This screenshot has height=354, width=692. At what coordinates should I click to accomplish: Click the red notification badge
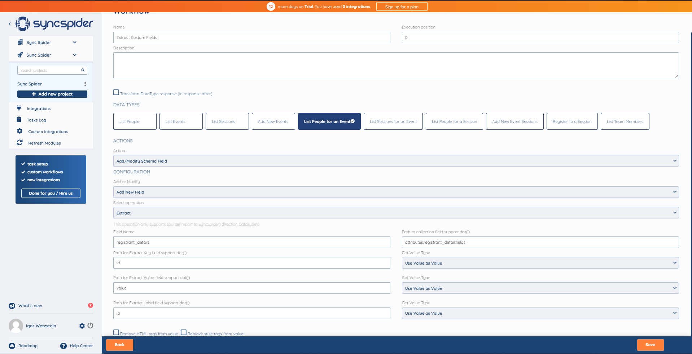tap(91, 305)
